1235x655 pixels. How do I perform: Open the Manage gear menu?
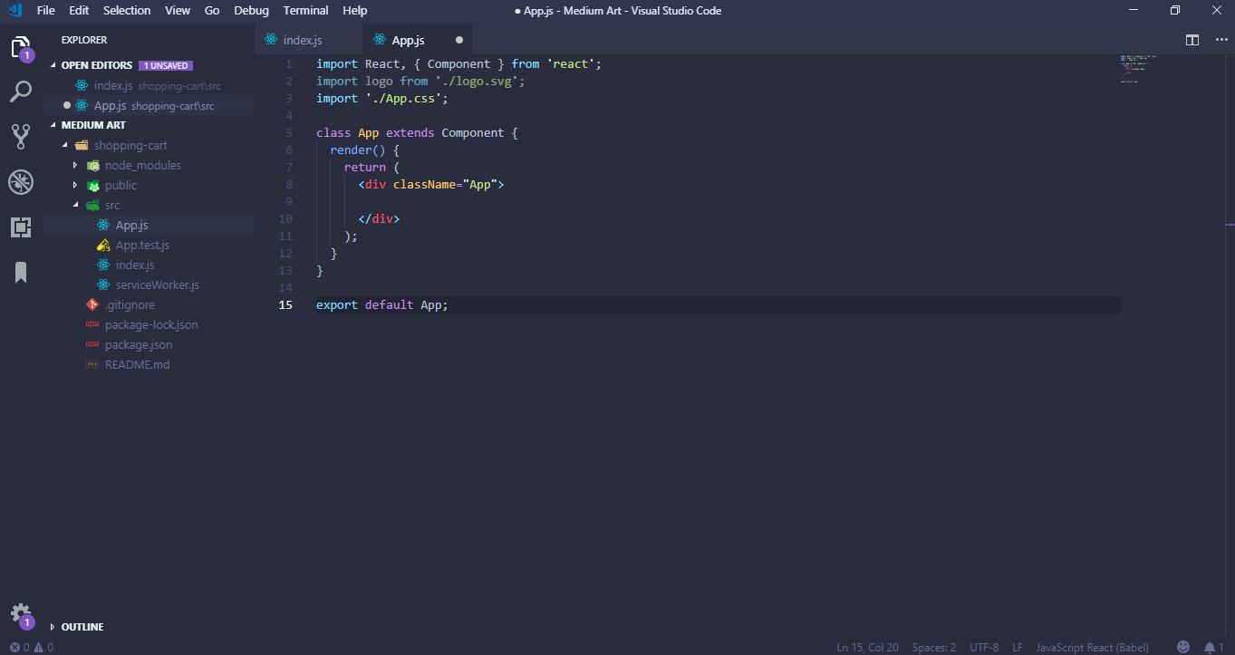(21, 613)
